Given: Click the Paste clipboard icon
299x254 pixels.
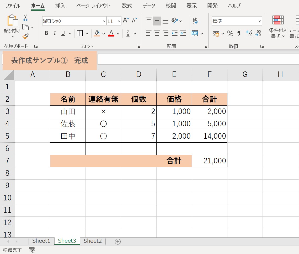Looking at the screenshot, I should tap(13, 20).
